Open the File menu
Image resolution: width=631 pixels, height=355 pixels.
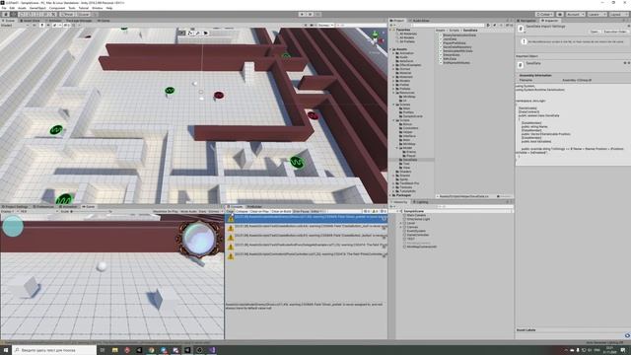point(4,8)
